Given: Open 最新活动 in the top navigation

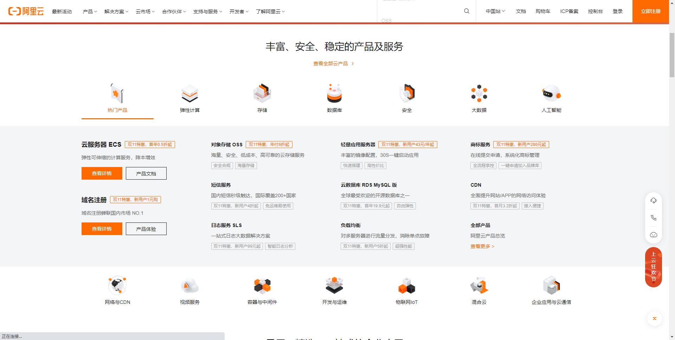Looking at the screenshot, I should pyautogui.click(x=62, y=12).
